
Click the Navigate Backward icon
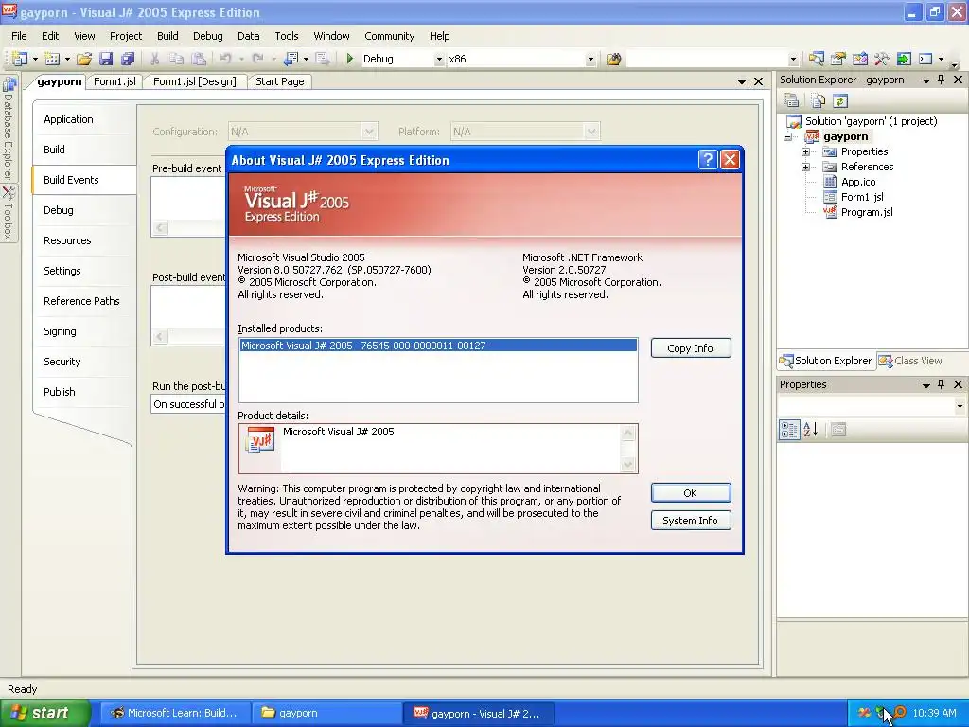pyautogui.click(x=291, y=59)
